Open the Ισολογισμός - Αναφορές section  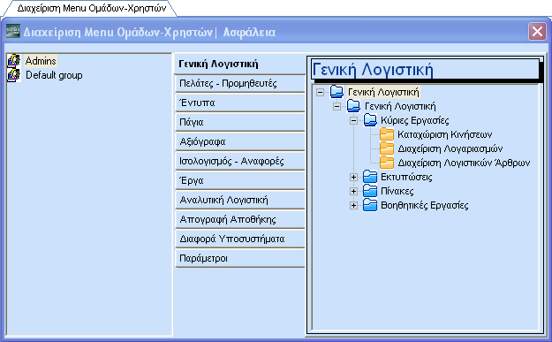[x=240, y=162]
